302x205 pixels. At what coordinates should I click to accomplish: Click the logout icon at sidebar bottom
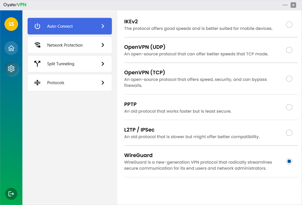click(x=11, y=194)
